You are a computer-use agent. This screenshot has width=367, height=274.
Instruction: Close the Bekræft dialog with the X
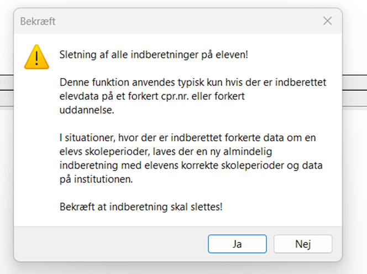327,21
